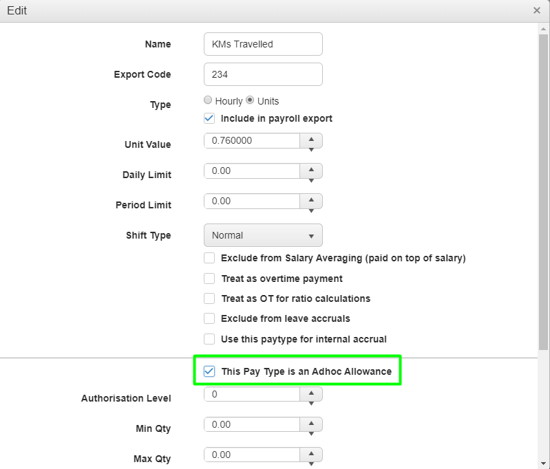Toggle Use this paytype for internal accrual

[209, 339]
